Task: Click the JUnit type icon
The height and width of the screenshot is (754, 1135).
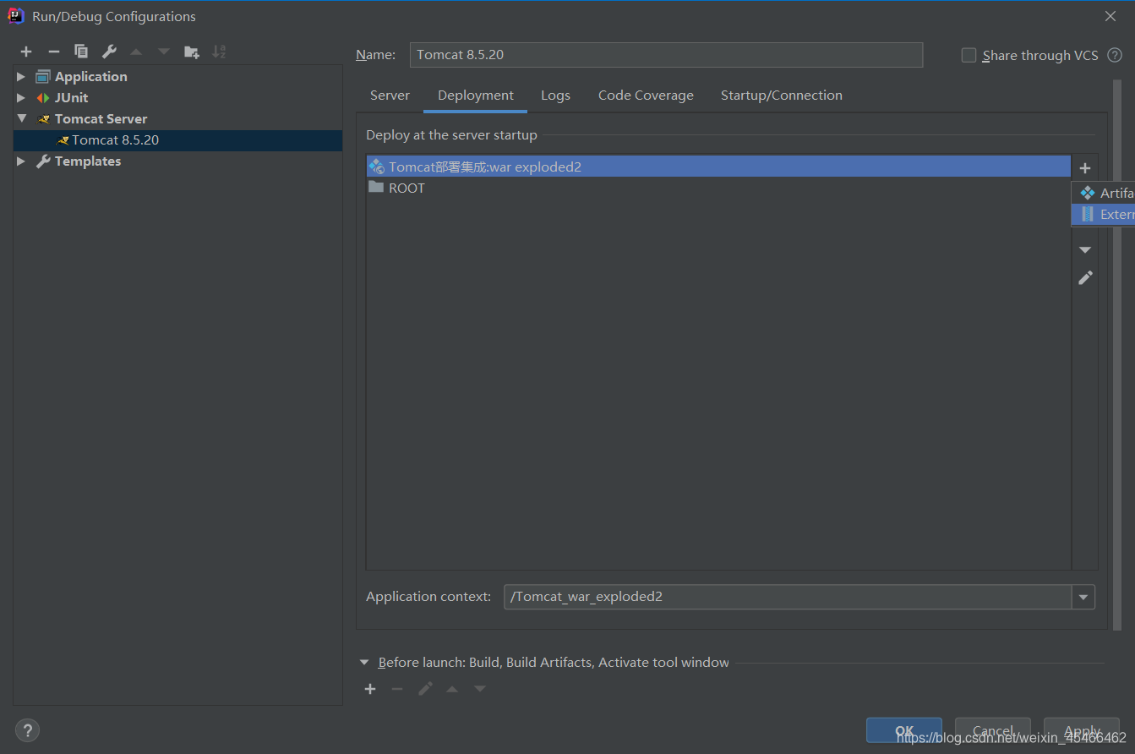Action: tap(43, 97)
